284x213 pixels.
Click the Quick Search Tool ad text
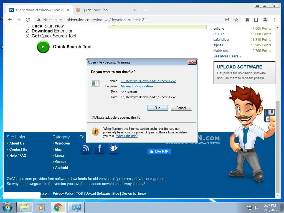click(72, 47)
